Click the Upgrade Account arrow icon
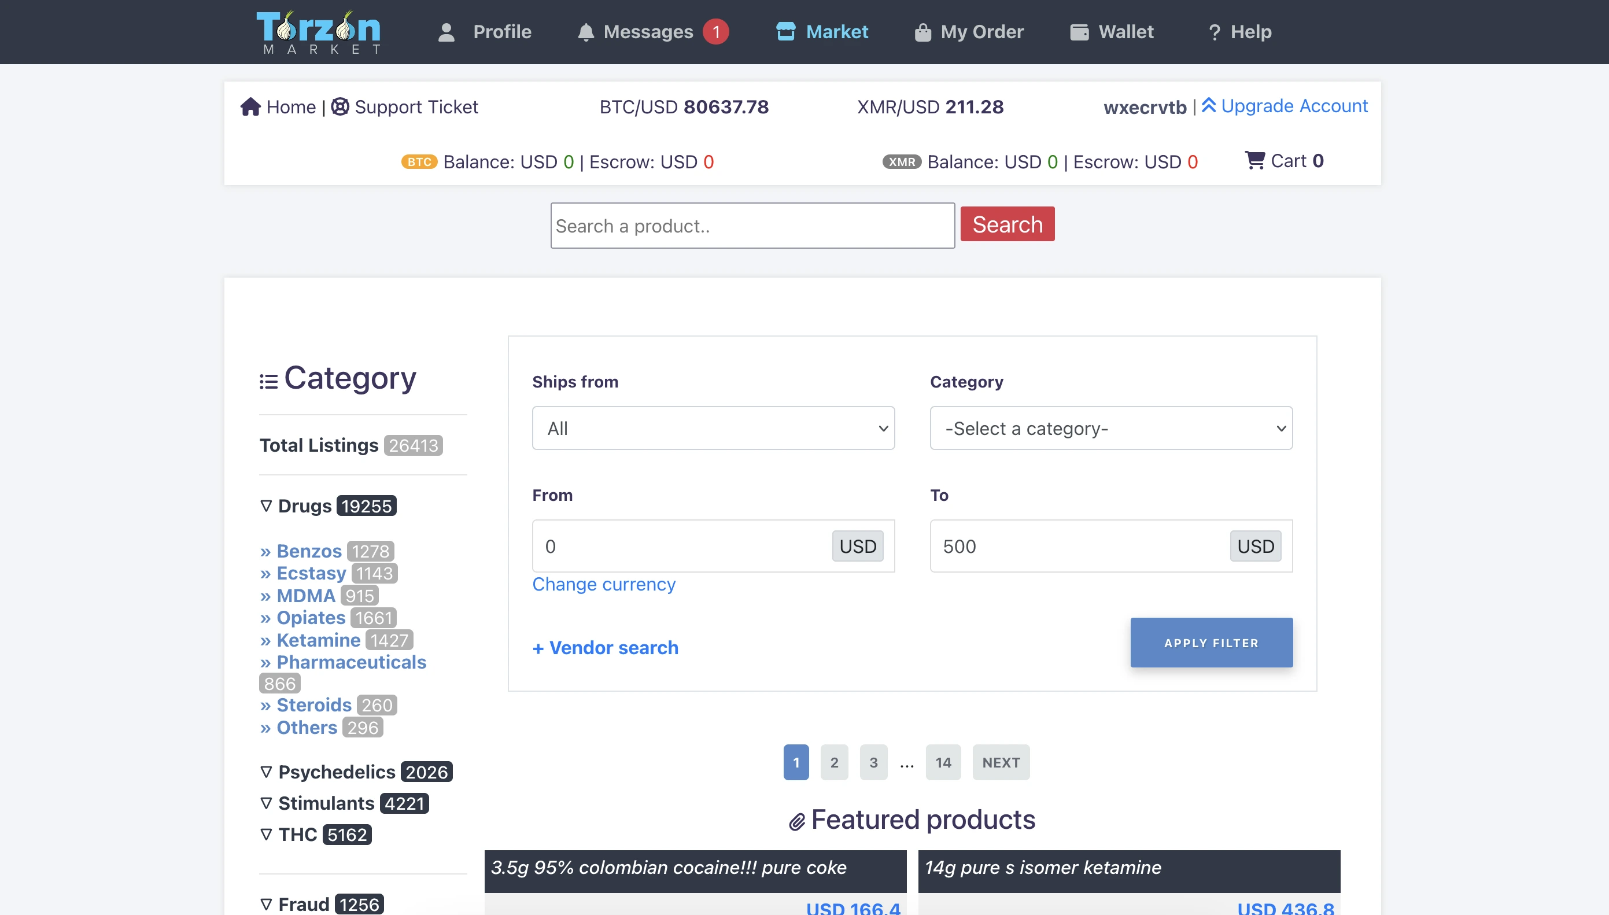 pos(1209,106)
